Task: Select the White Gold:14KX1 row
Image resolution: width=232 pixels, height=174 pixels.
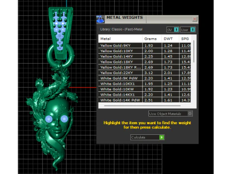Action: tap(145, 95)
